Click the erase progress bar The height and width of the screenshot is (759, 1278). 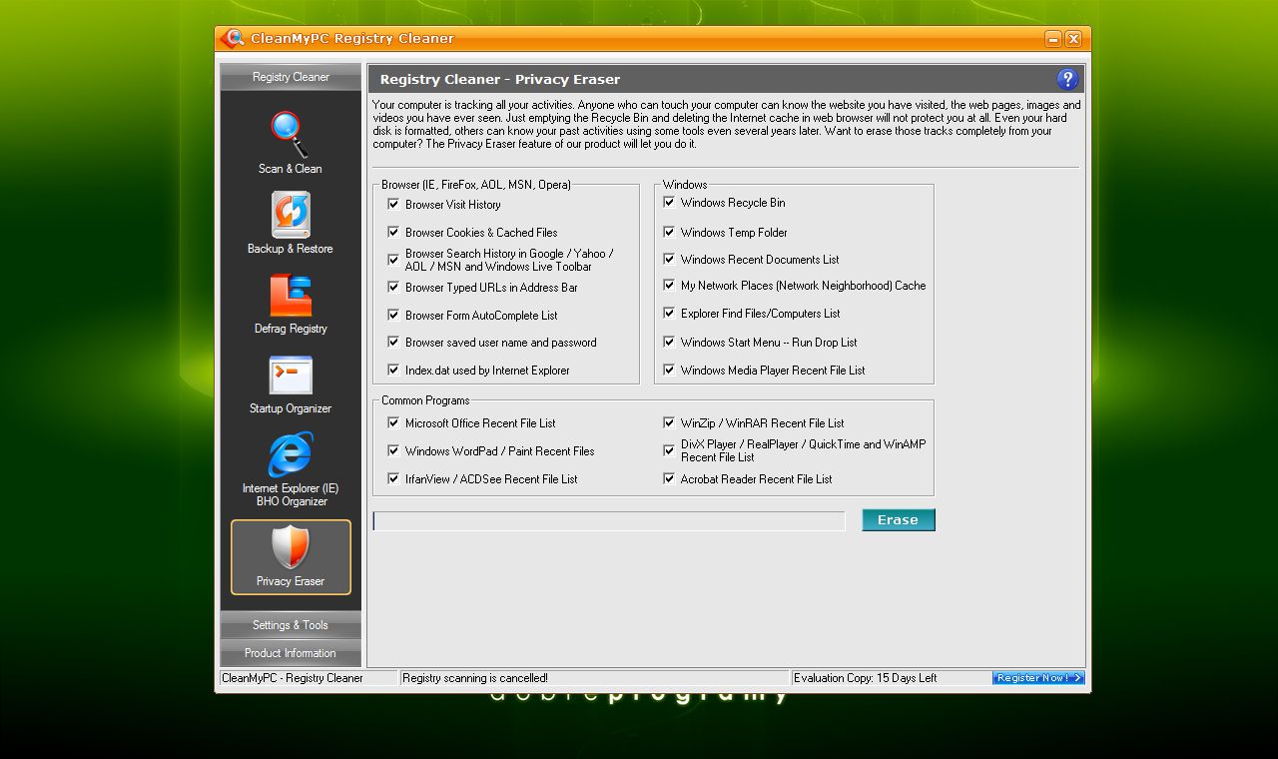point(609,520)
